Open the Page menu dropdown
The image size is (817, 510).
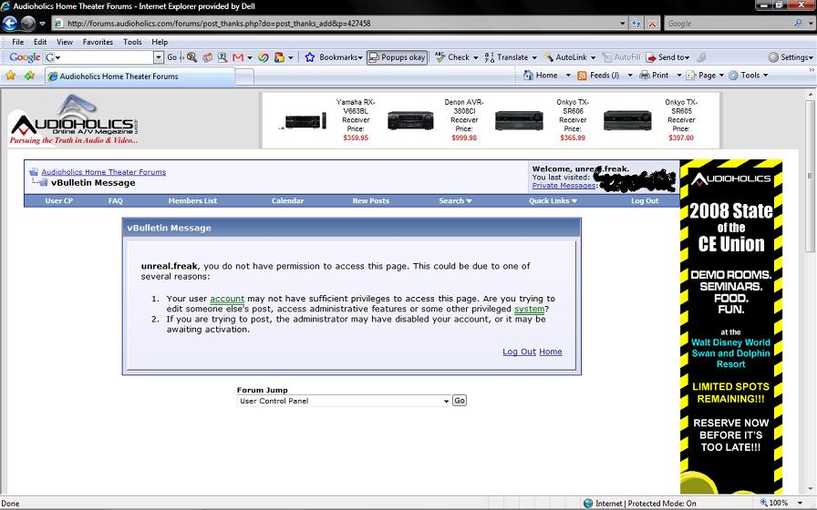coord(705,75)
